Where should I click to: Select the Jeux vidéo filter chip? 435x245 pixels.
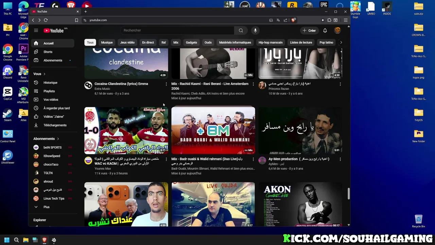(127, 43)
